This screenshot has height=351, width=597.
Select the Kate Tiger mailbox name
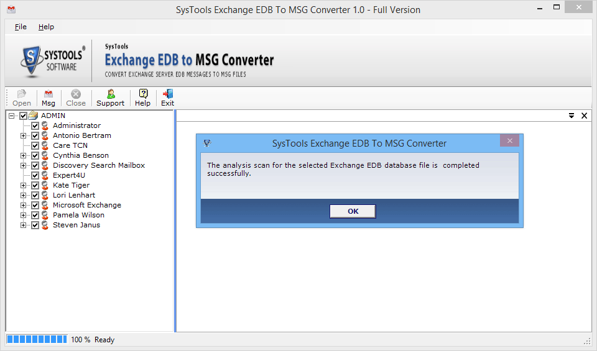point(71,185)
